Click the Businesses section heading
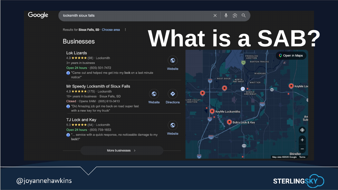The height and width of the screenshot is (190, 338). coord(79,41)
